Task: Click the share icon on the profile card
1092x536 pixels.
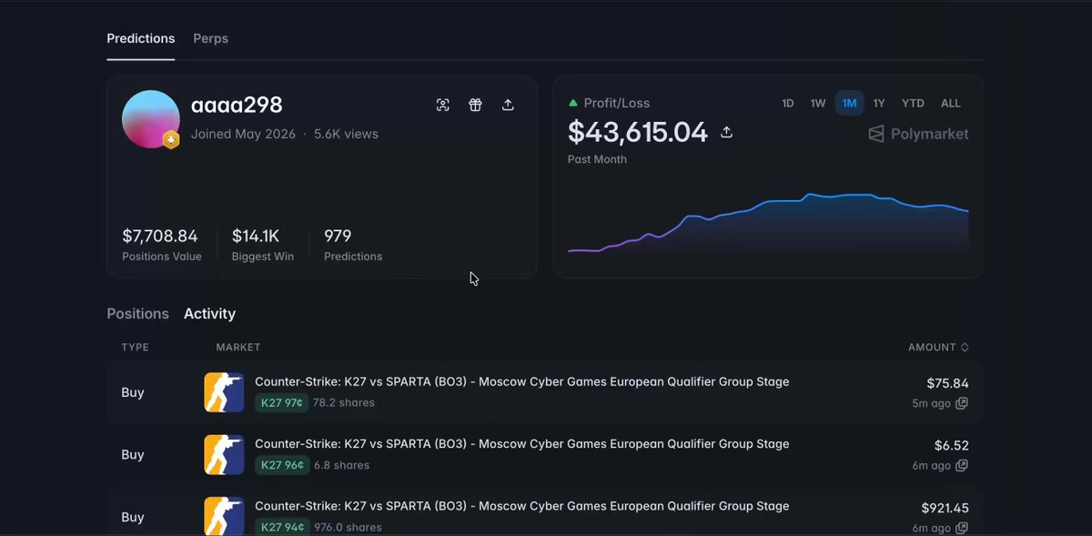Action: [x=508, y=105]
